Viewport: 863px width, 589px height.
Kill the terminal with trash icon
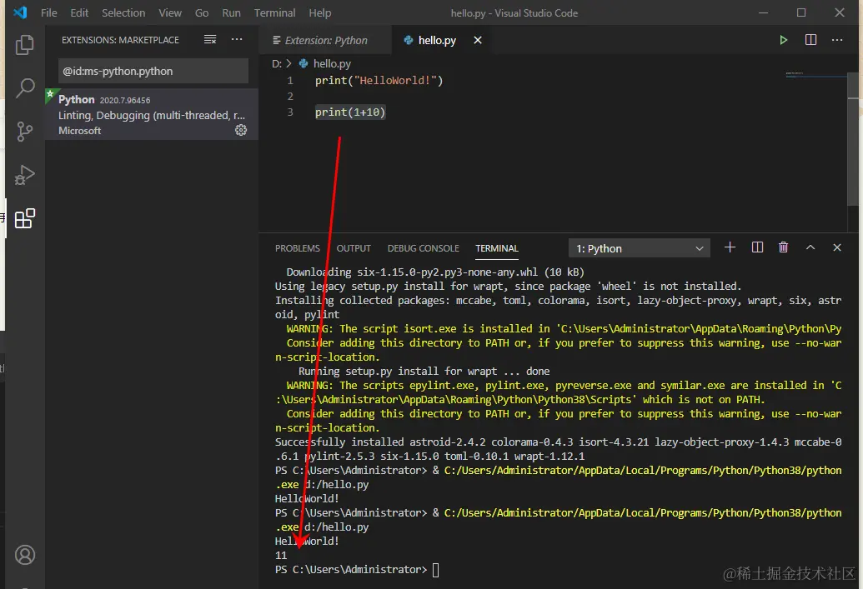pos(783,247)
